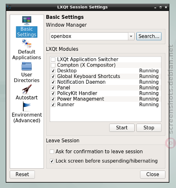176x188 pixels.
Task: Toggle Ask for confirmation to leave session
Action: coord(52,152)
